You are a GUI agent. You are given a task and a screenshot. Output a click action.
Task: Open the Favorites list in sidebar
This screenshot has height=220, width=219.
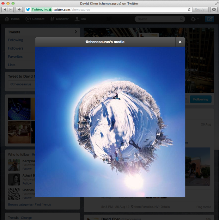coord(15,56)
